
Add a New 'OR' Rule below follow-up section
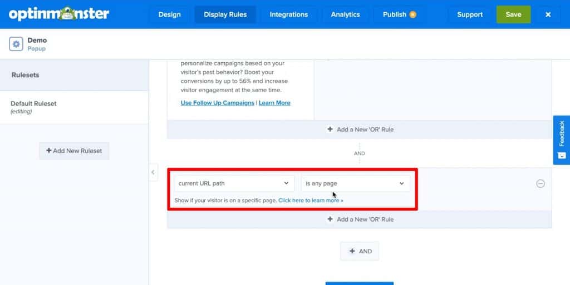pos(360,129)
